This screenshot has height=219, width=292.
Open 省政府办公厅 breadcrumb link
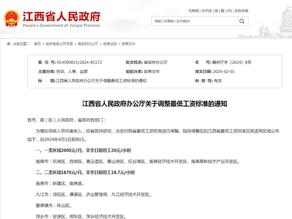click(88, 44)
